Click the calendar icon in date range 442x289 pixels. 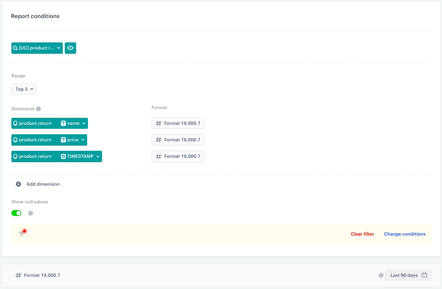coord(424,275)
